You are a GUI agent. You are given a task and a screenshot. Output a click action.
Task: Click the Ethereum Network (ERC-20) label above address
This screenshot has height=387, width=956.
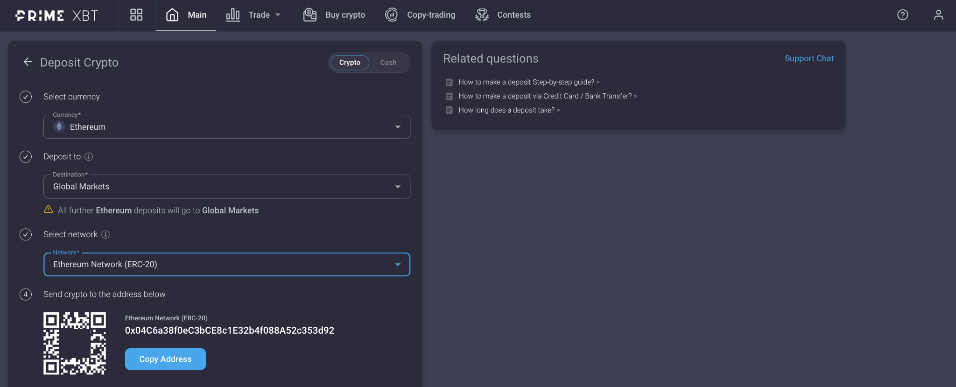(x=166, y=318)
